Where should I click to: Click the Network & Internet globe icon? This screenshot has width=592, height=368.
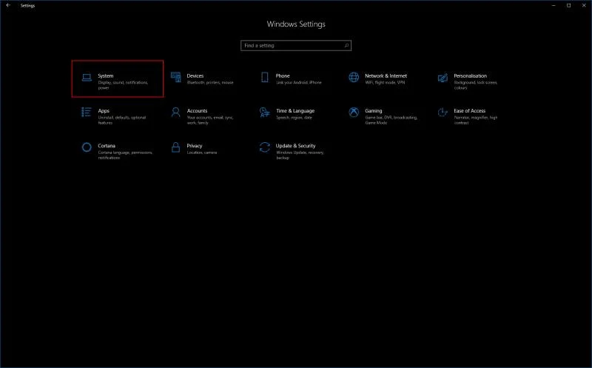[x=354, y=78]
